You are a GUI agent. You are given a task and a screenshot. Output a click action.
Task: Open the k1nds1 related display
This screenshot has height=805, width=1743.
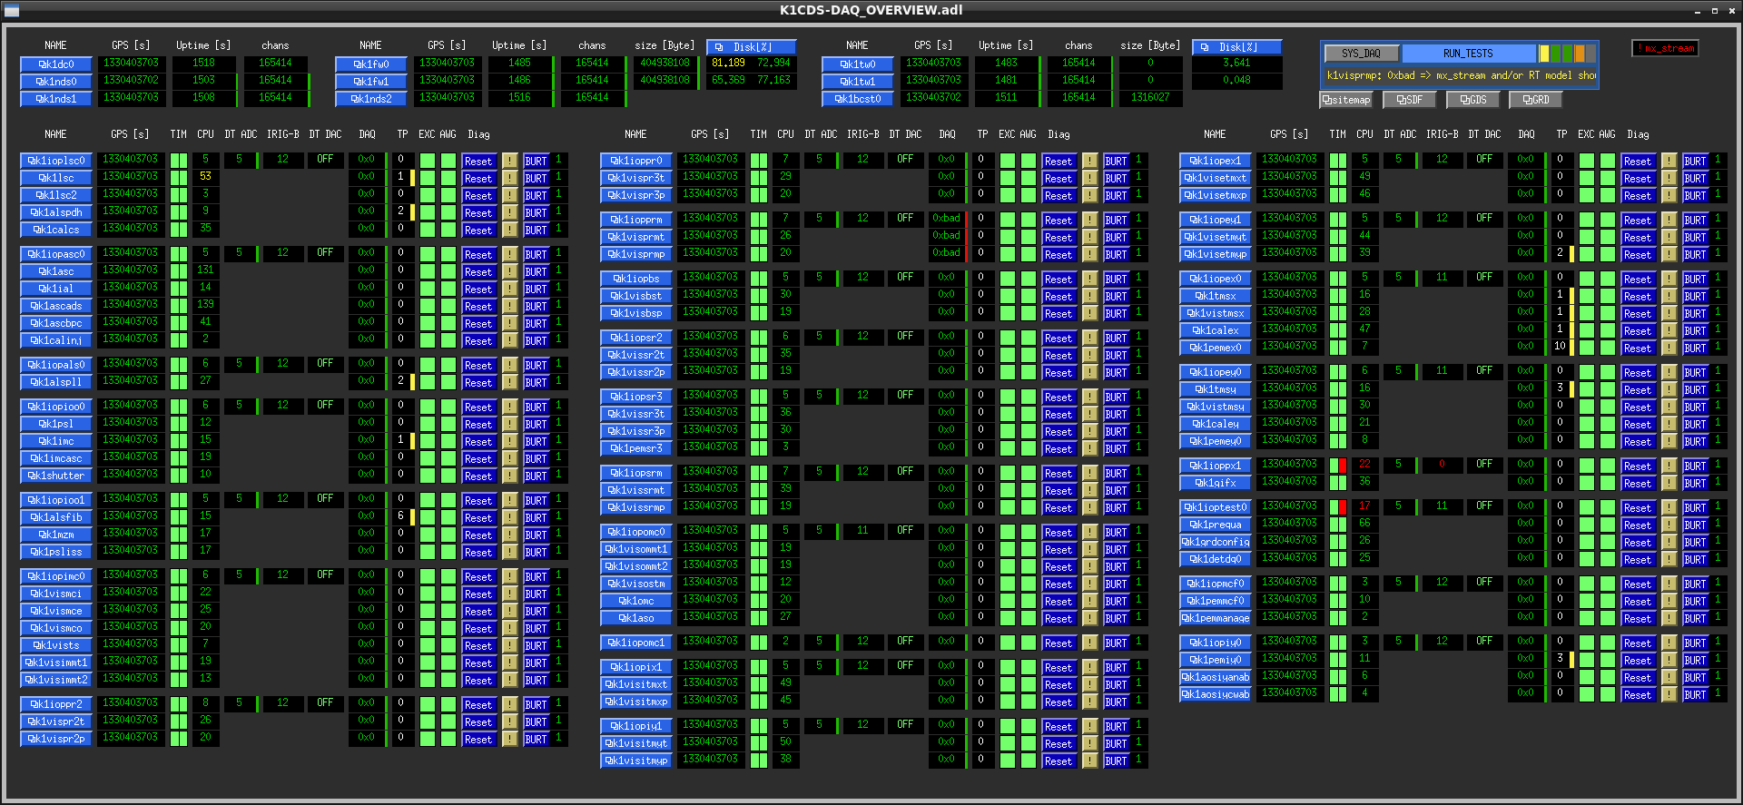click(x=56, y=99)
